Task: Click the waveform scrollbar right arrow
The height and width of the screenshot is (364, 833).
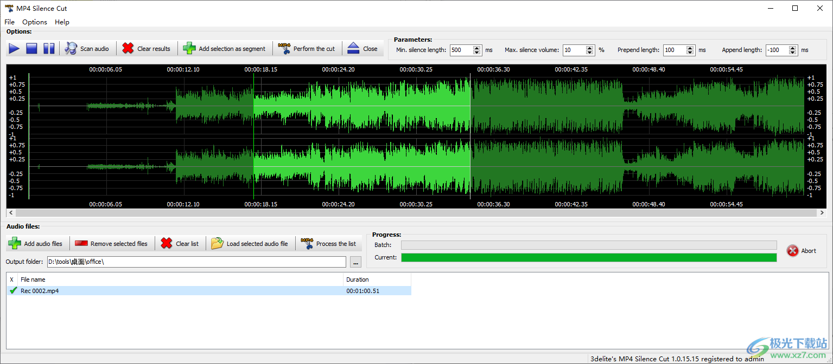Action: click(x=822, y=213)
